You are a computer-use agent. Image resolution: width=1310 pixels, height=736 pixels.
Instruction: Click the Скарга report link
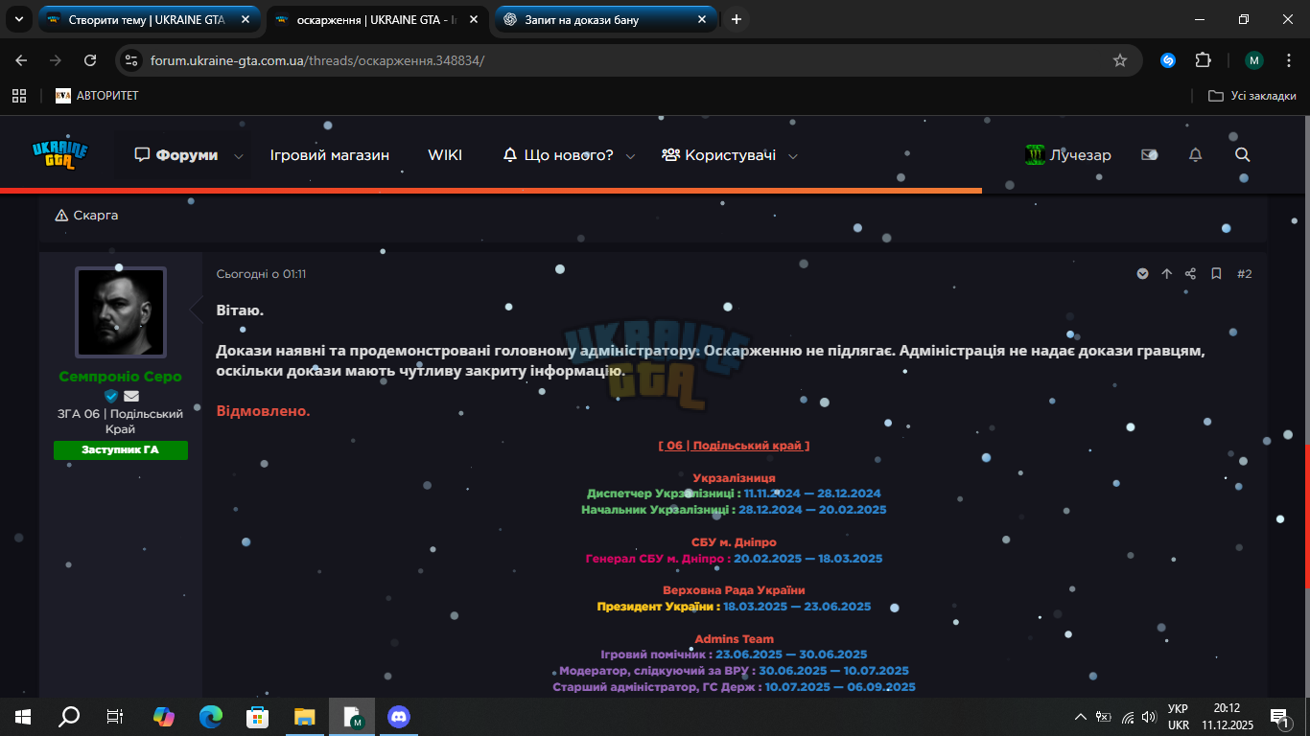point(87,216)
